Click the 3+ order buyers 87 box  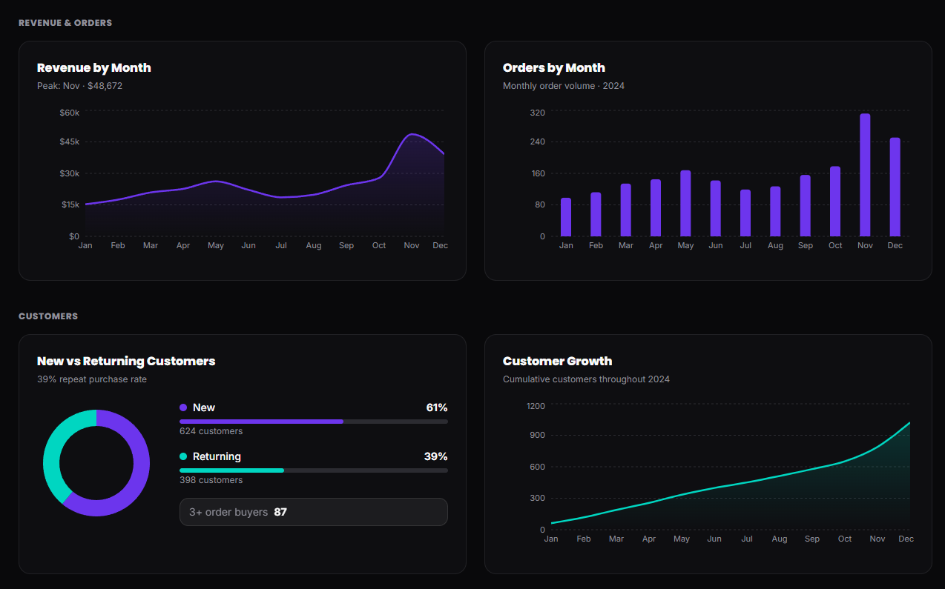[x=314, y=512]
